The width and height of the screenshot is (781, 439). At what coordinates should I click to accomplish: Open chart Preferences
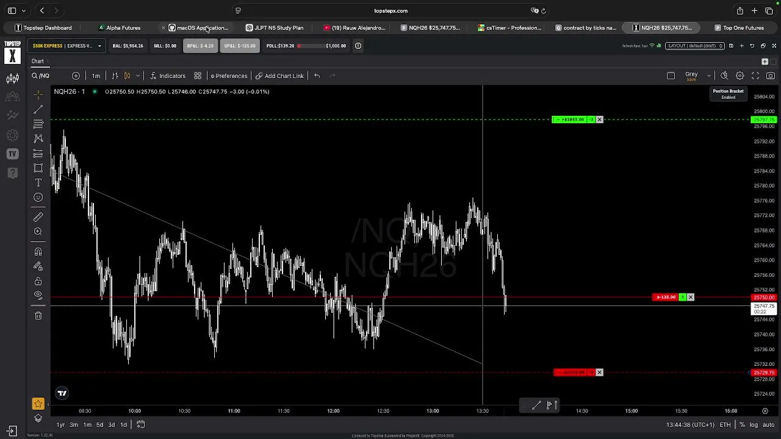229,76
